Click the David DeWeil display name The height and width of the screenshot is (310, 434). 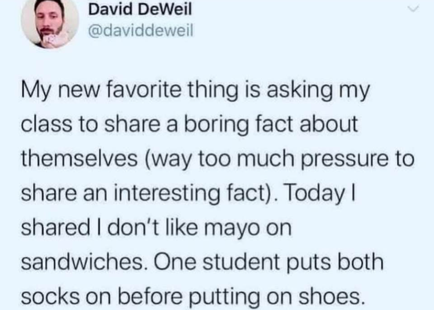click(140, 10)
